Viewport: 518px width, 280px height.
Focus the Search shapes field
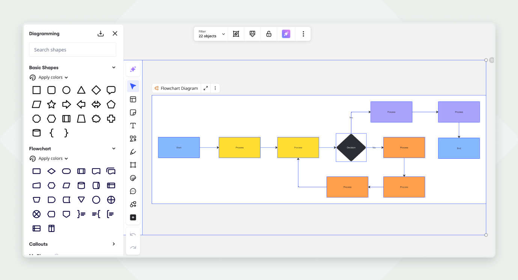(x=72, y=50)
